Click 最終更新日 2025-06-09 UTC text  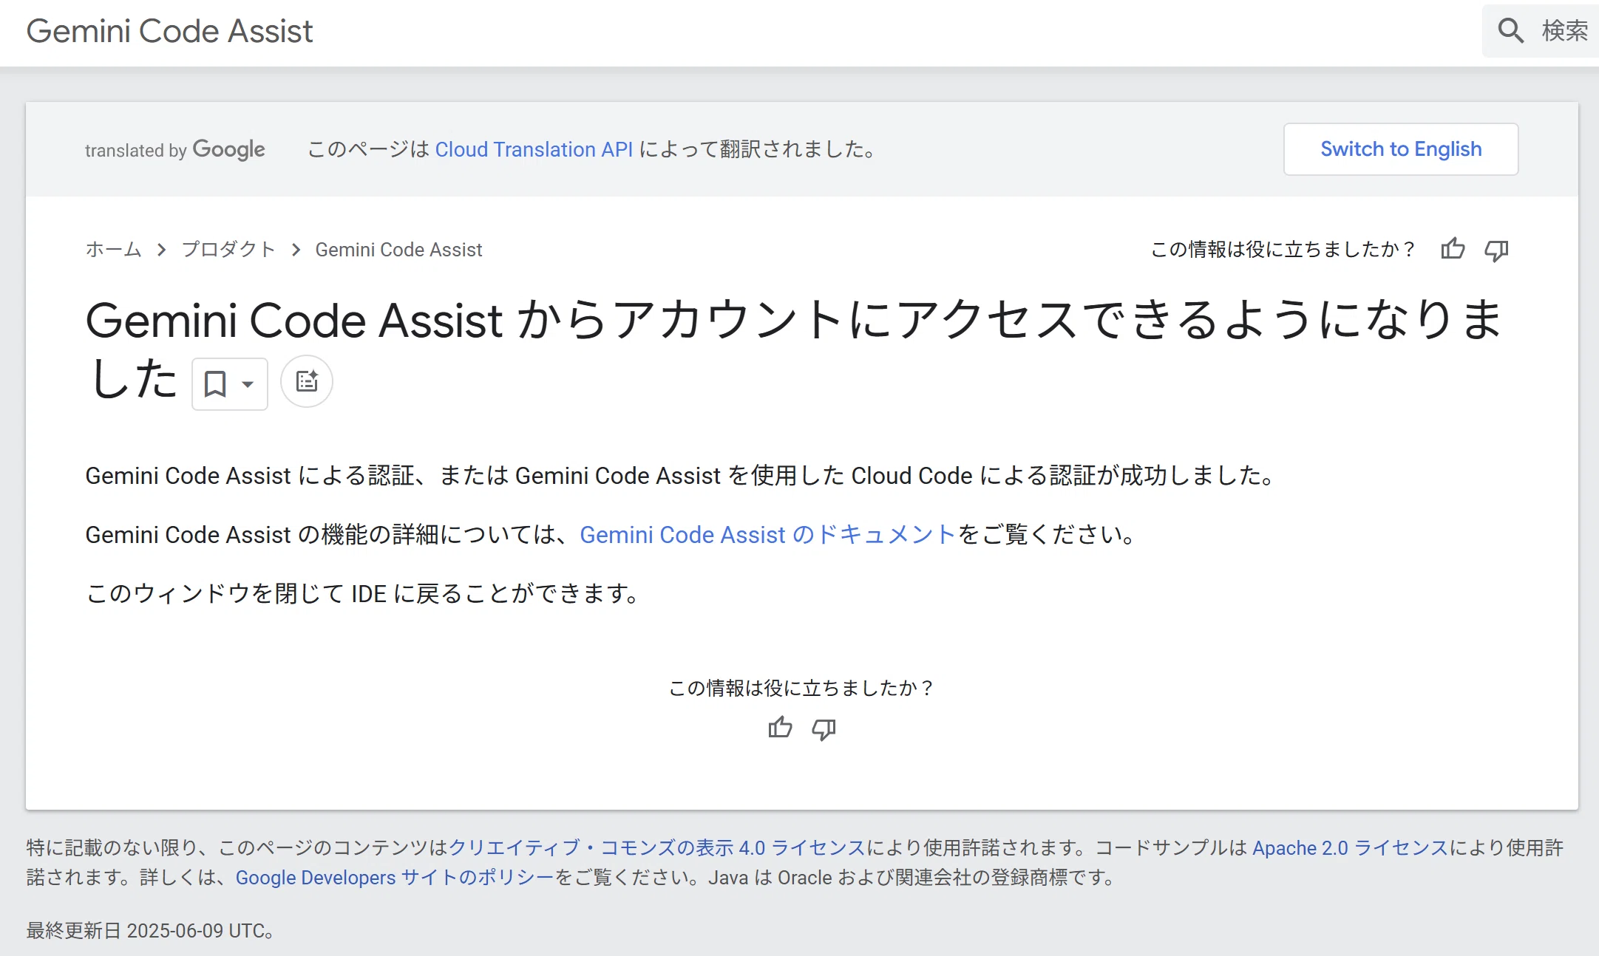pos(150,930)
